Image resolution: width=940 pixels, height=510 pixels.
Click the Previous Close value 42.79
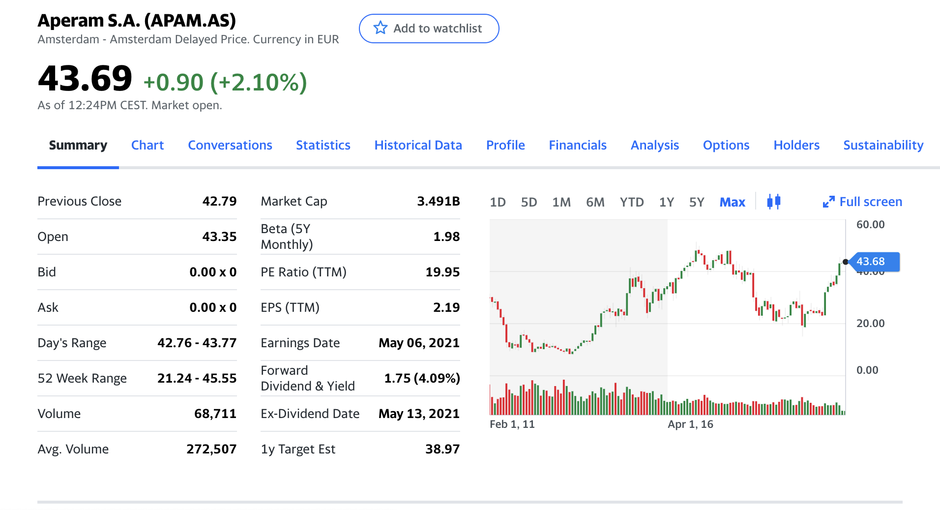click(x=219, y=201)
